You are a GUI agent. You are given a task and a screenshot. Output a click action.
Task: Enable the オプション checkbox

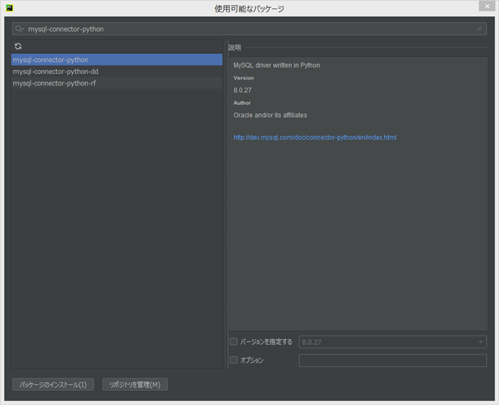(233, 360)
